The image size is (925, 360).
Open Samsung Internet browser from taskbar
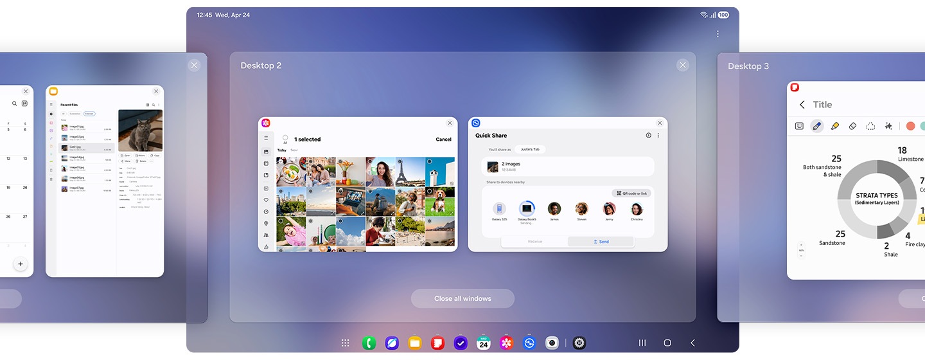(392, 343)
